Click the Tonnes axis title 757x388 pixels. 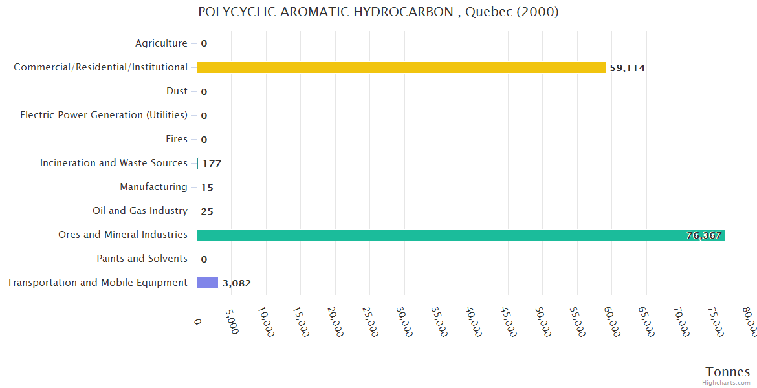pos(727,372)
